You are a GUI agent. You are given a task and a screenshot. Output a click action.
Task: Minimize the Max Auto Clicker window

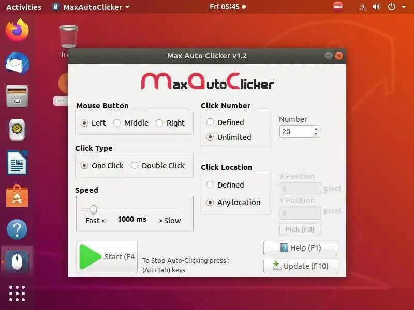click(x=329, y=56)
